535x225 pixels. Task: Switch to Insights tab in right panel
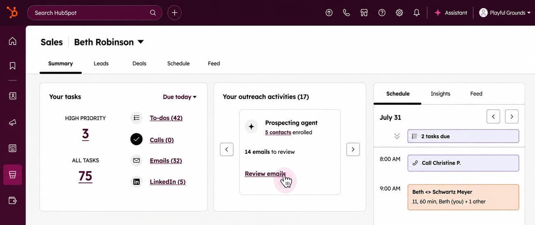(440, 94)
